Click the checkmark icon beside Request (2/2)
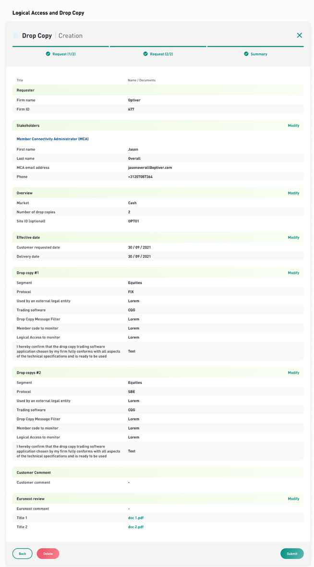Image resolution: width=314 pixels, height=567 pixels. coord(145,54)
